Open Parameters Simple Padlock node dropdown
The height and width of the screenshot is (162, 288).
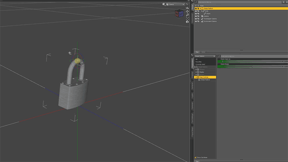point(205,56)
